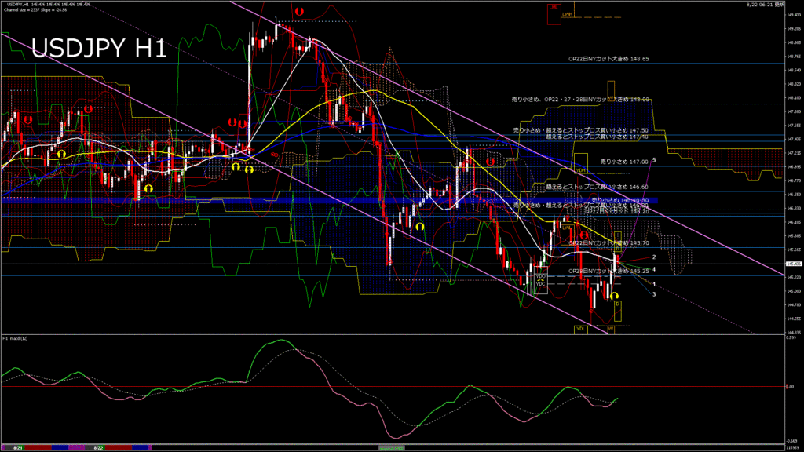
Task: Select the red sell arrow above the highest peak
Action: coord(299,11)
